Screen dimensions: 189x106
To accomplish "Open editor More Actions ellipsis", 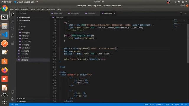I will [185, 14].
